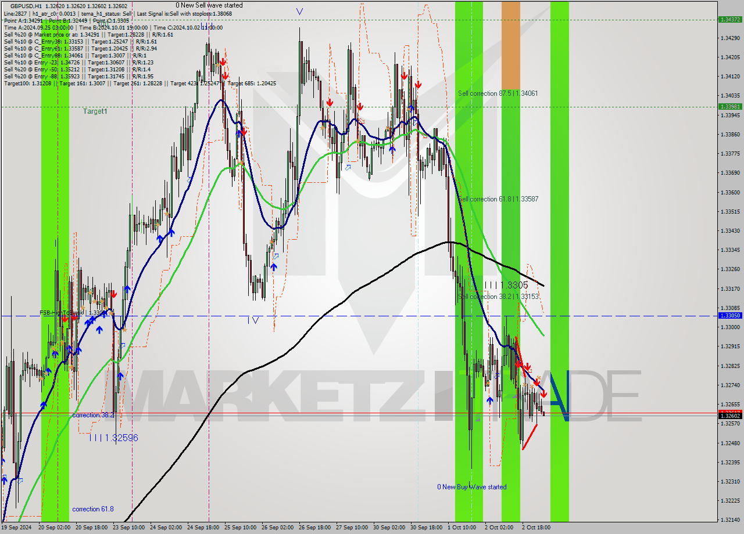Select the '24 Sep 18:00' time label
This screenshot has width=744, height=534.
pyautogui.click(x=203, y=528)
